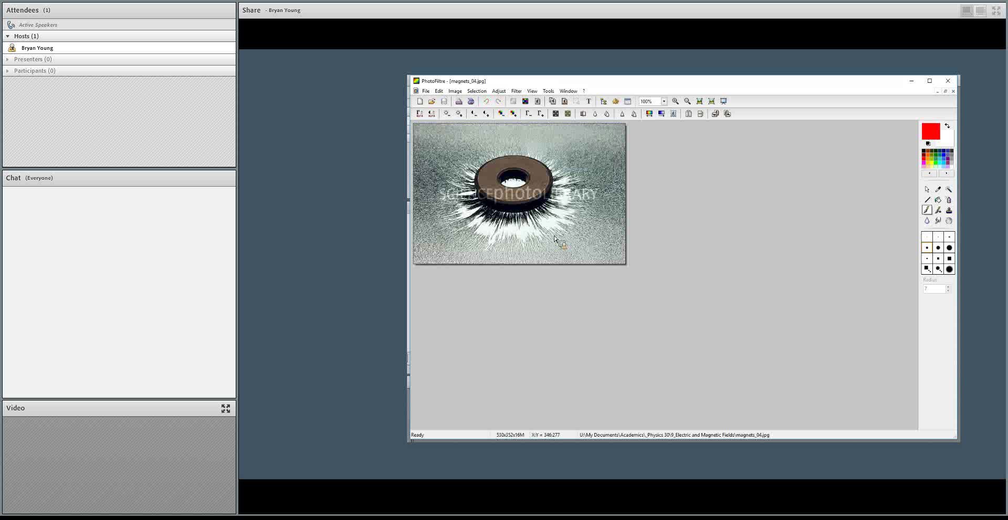1008x520 pixels.
Task: Create a new image in PhotoFiltre
Action: click(419, 101)
